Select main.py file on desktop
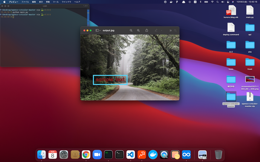The width and height of the screenshot is (260, 162). click(250, 12)
